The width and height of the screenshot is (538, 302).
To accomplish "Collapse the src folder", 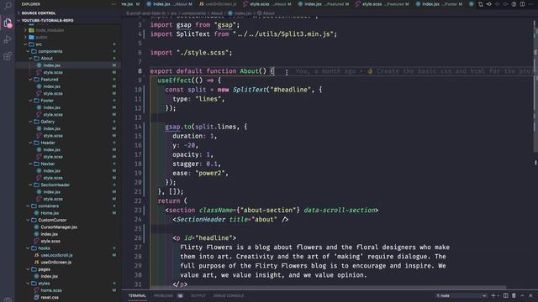I will click(x=25, y=44).
